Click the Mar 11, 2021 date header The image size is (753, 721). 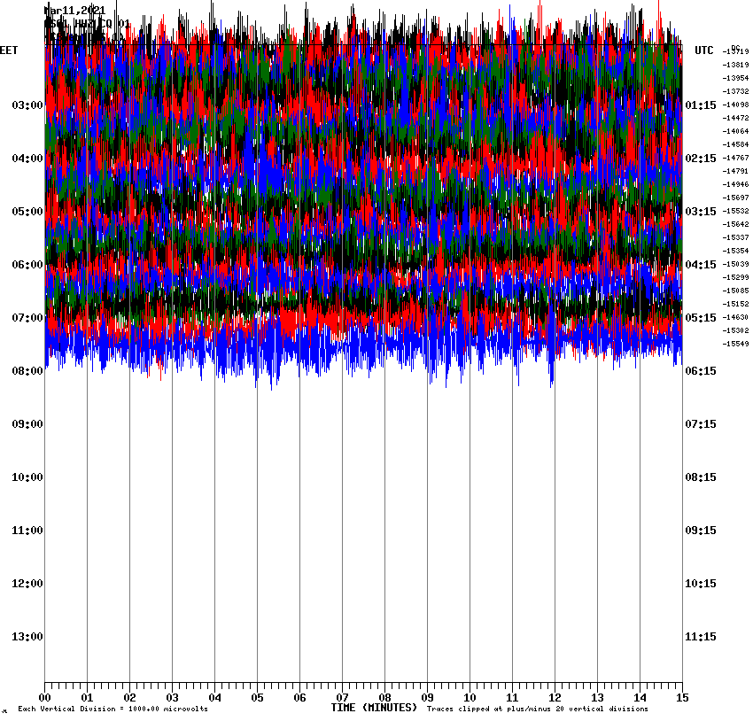(75, 11)
